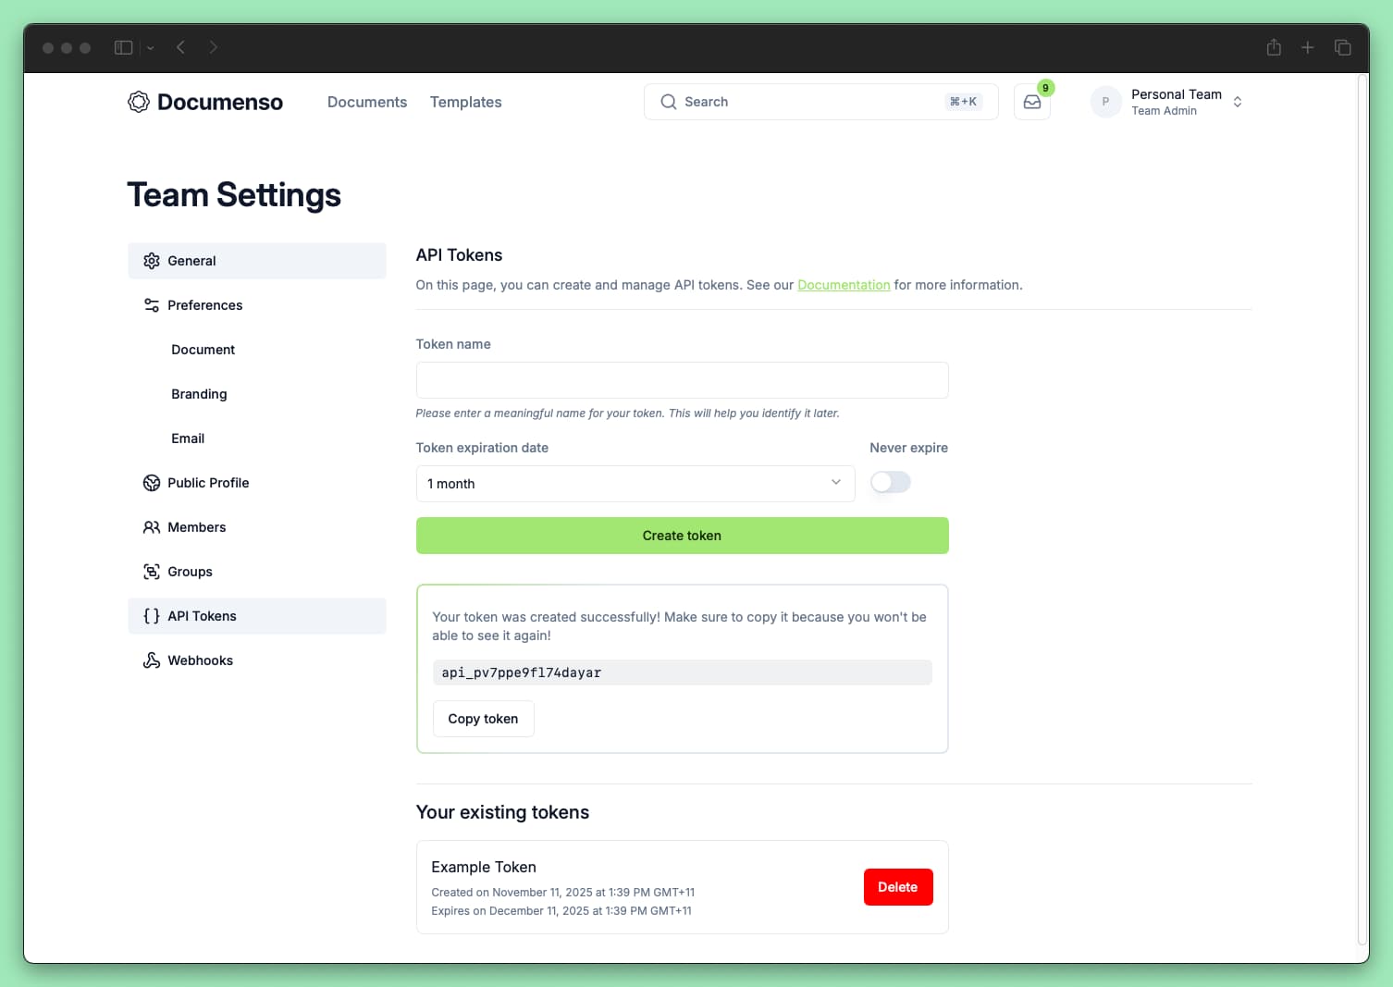Click the Create token button
This screenshot has height=987, width=1393.
click(x=682, y=535)
